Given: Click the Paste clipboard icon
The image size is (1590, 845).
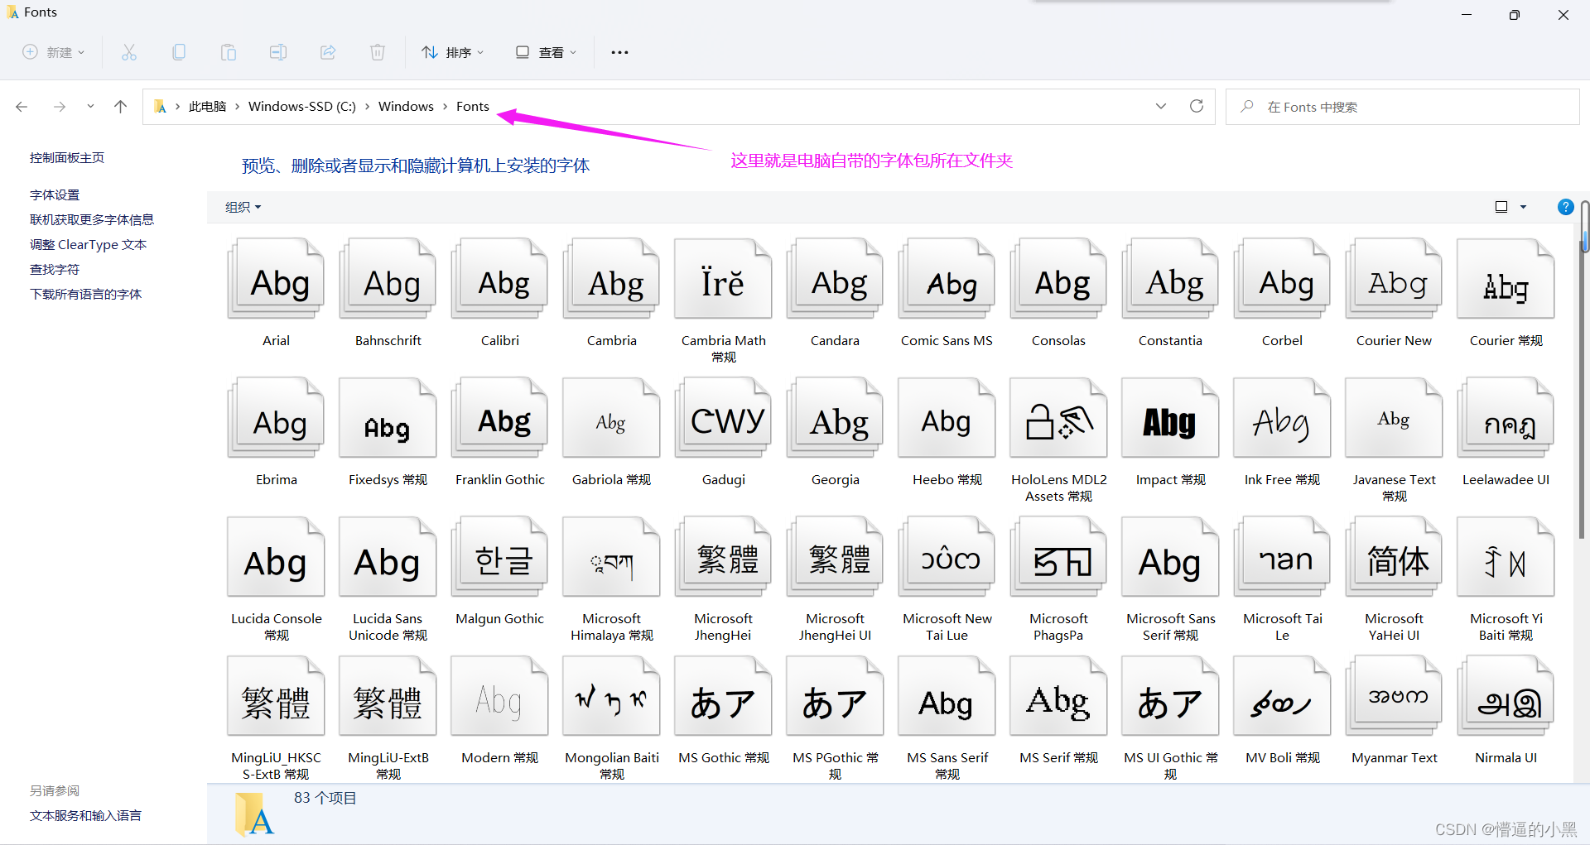Looking at the screenshot, I should pos(229,52).
